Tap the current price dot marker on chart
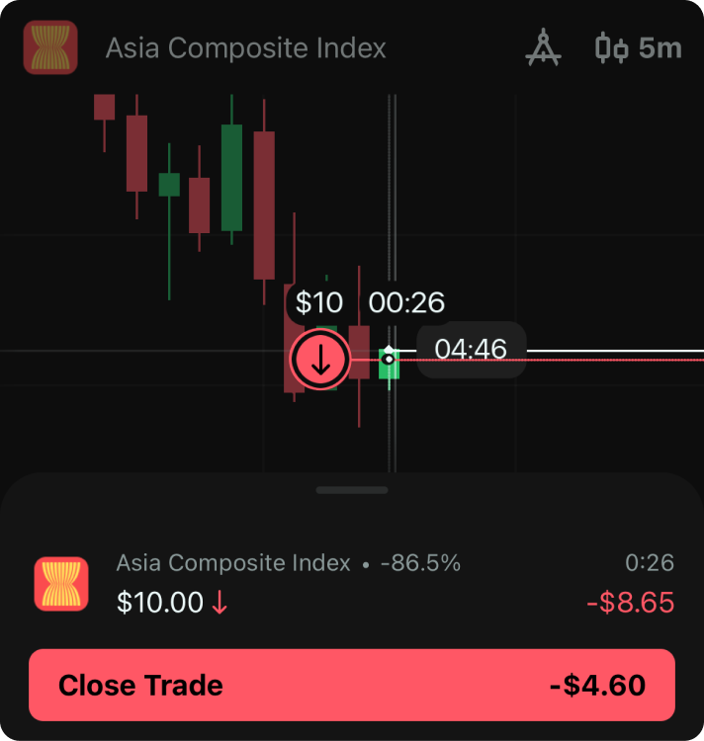 click(390, 358)
